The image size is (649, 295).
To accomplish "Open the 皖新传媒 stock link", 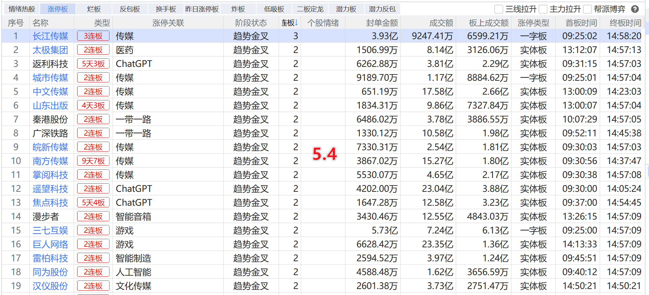I will [x=50, y=147].
